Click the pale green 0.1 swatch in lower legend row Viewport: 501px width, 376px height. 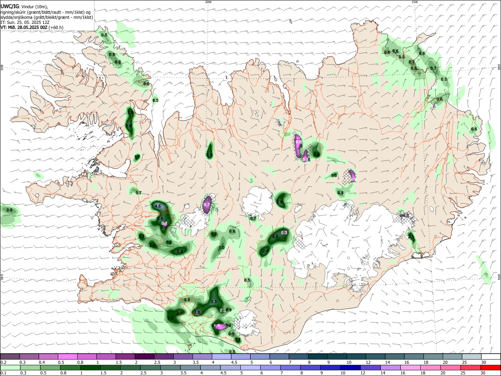[x=10, y=367]
